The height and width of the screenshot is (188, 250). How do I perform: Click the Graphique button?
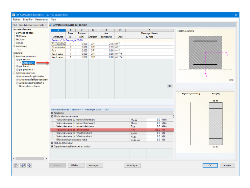pyautogui.click(x=132, y=165)
